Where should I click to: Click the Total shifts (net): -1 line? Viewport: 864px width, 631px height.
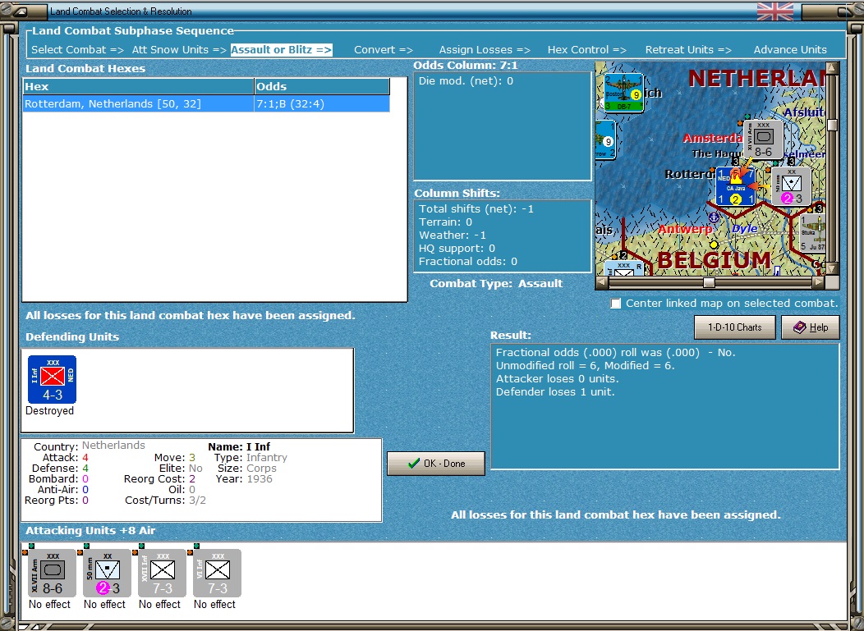[476, 208]
